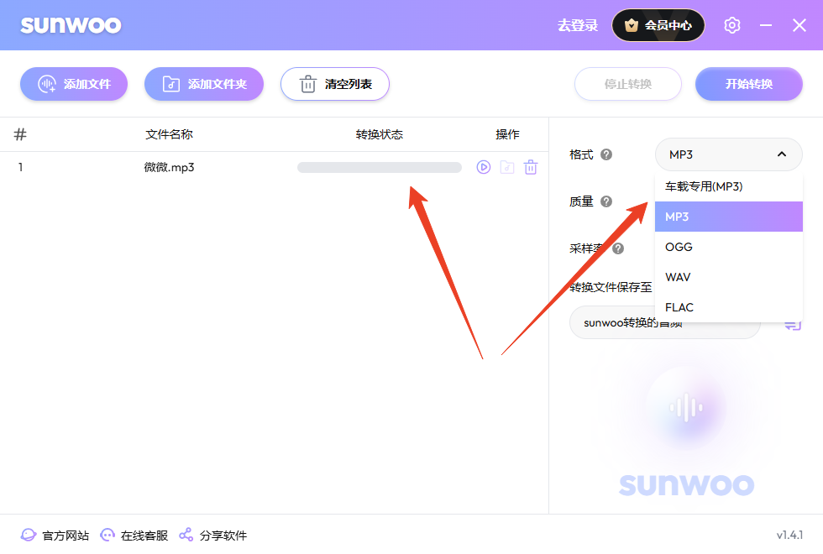Open the output folder for 微微.mp3

pos(506,167)
